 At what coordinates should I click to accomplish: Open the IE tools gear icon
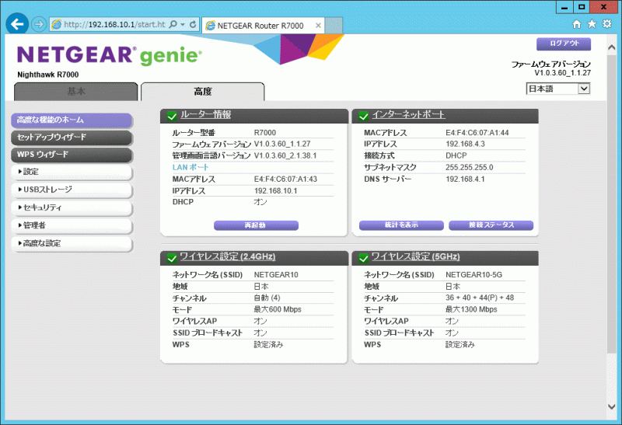pos(607,24)
